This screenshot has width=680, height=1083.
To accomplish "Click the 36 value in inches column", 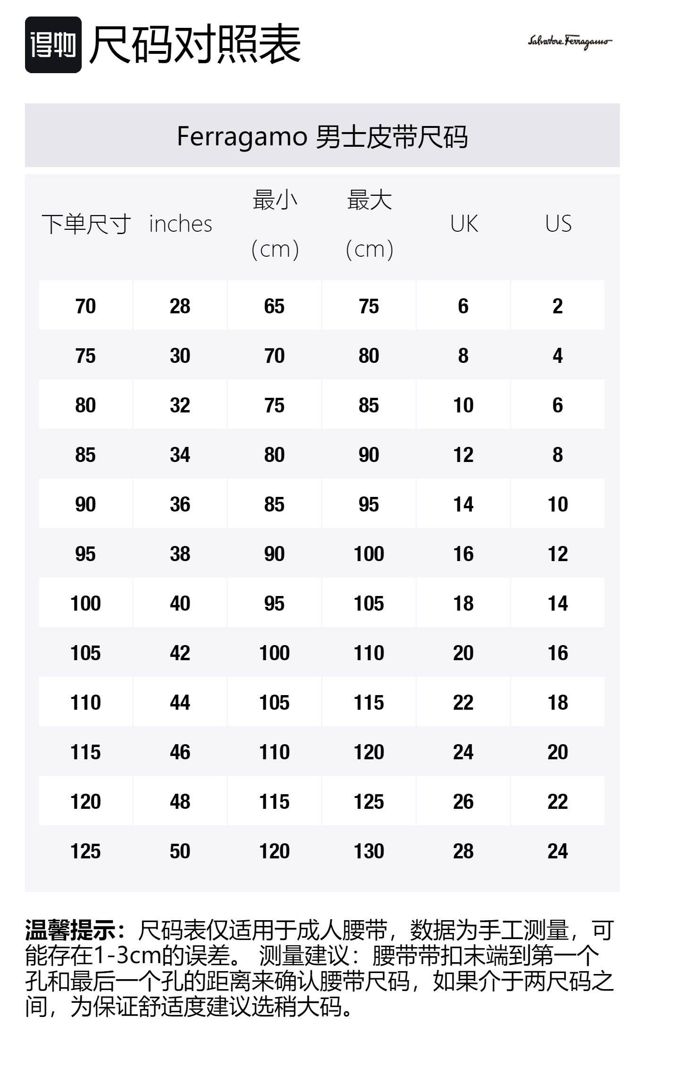I will (180, 504).
